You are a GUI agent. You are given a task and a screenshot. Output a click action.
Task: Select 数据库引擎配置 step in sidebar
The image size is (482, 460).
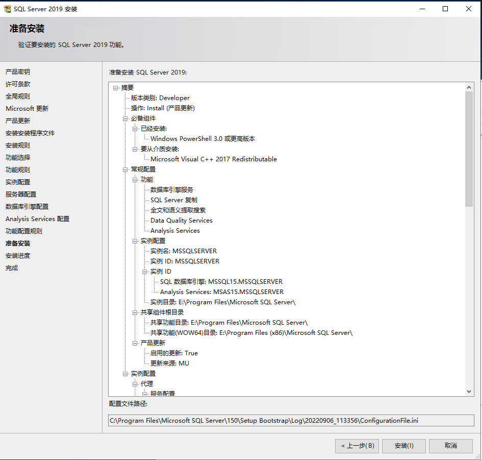pyautogui.click(x=27, y=207)
